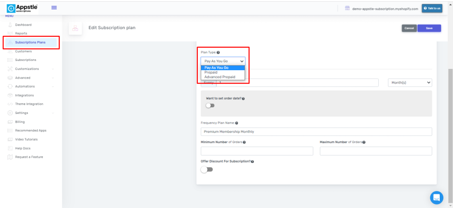Click the Talk to us button
453x208 pixels.
pos(432,8)
